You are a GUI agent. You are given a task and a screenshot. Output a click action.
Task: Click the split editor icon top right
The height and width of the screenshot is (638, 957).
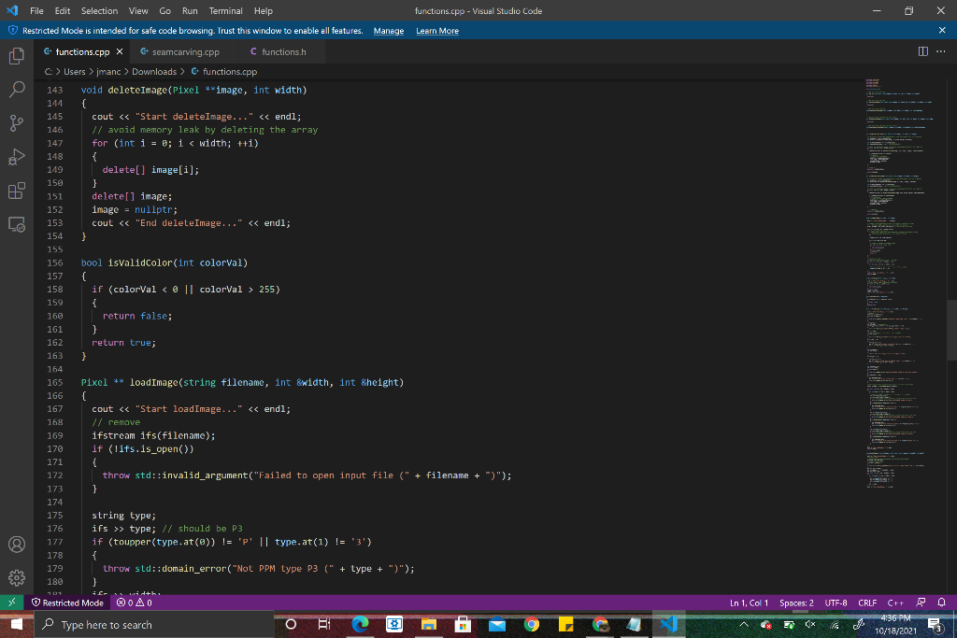(x=922, y=52)
